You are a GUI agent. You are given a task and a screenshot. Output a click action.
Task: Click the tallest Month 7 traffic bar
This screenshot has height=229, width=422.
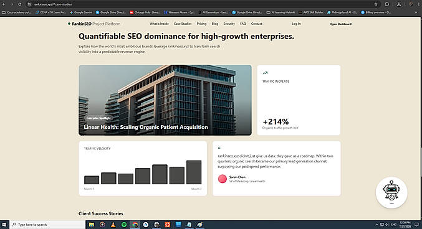[x=194, y=172]
